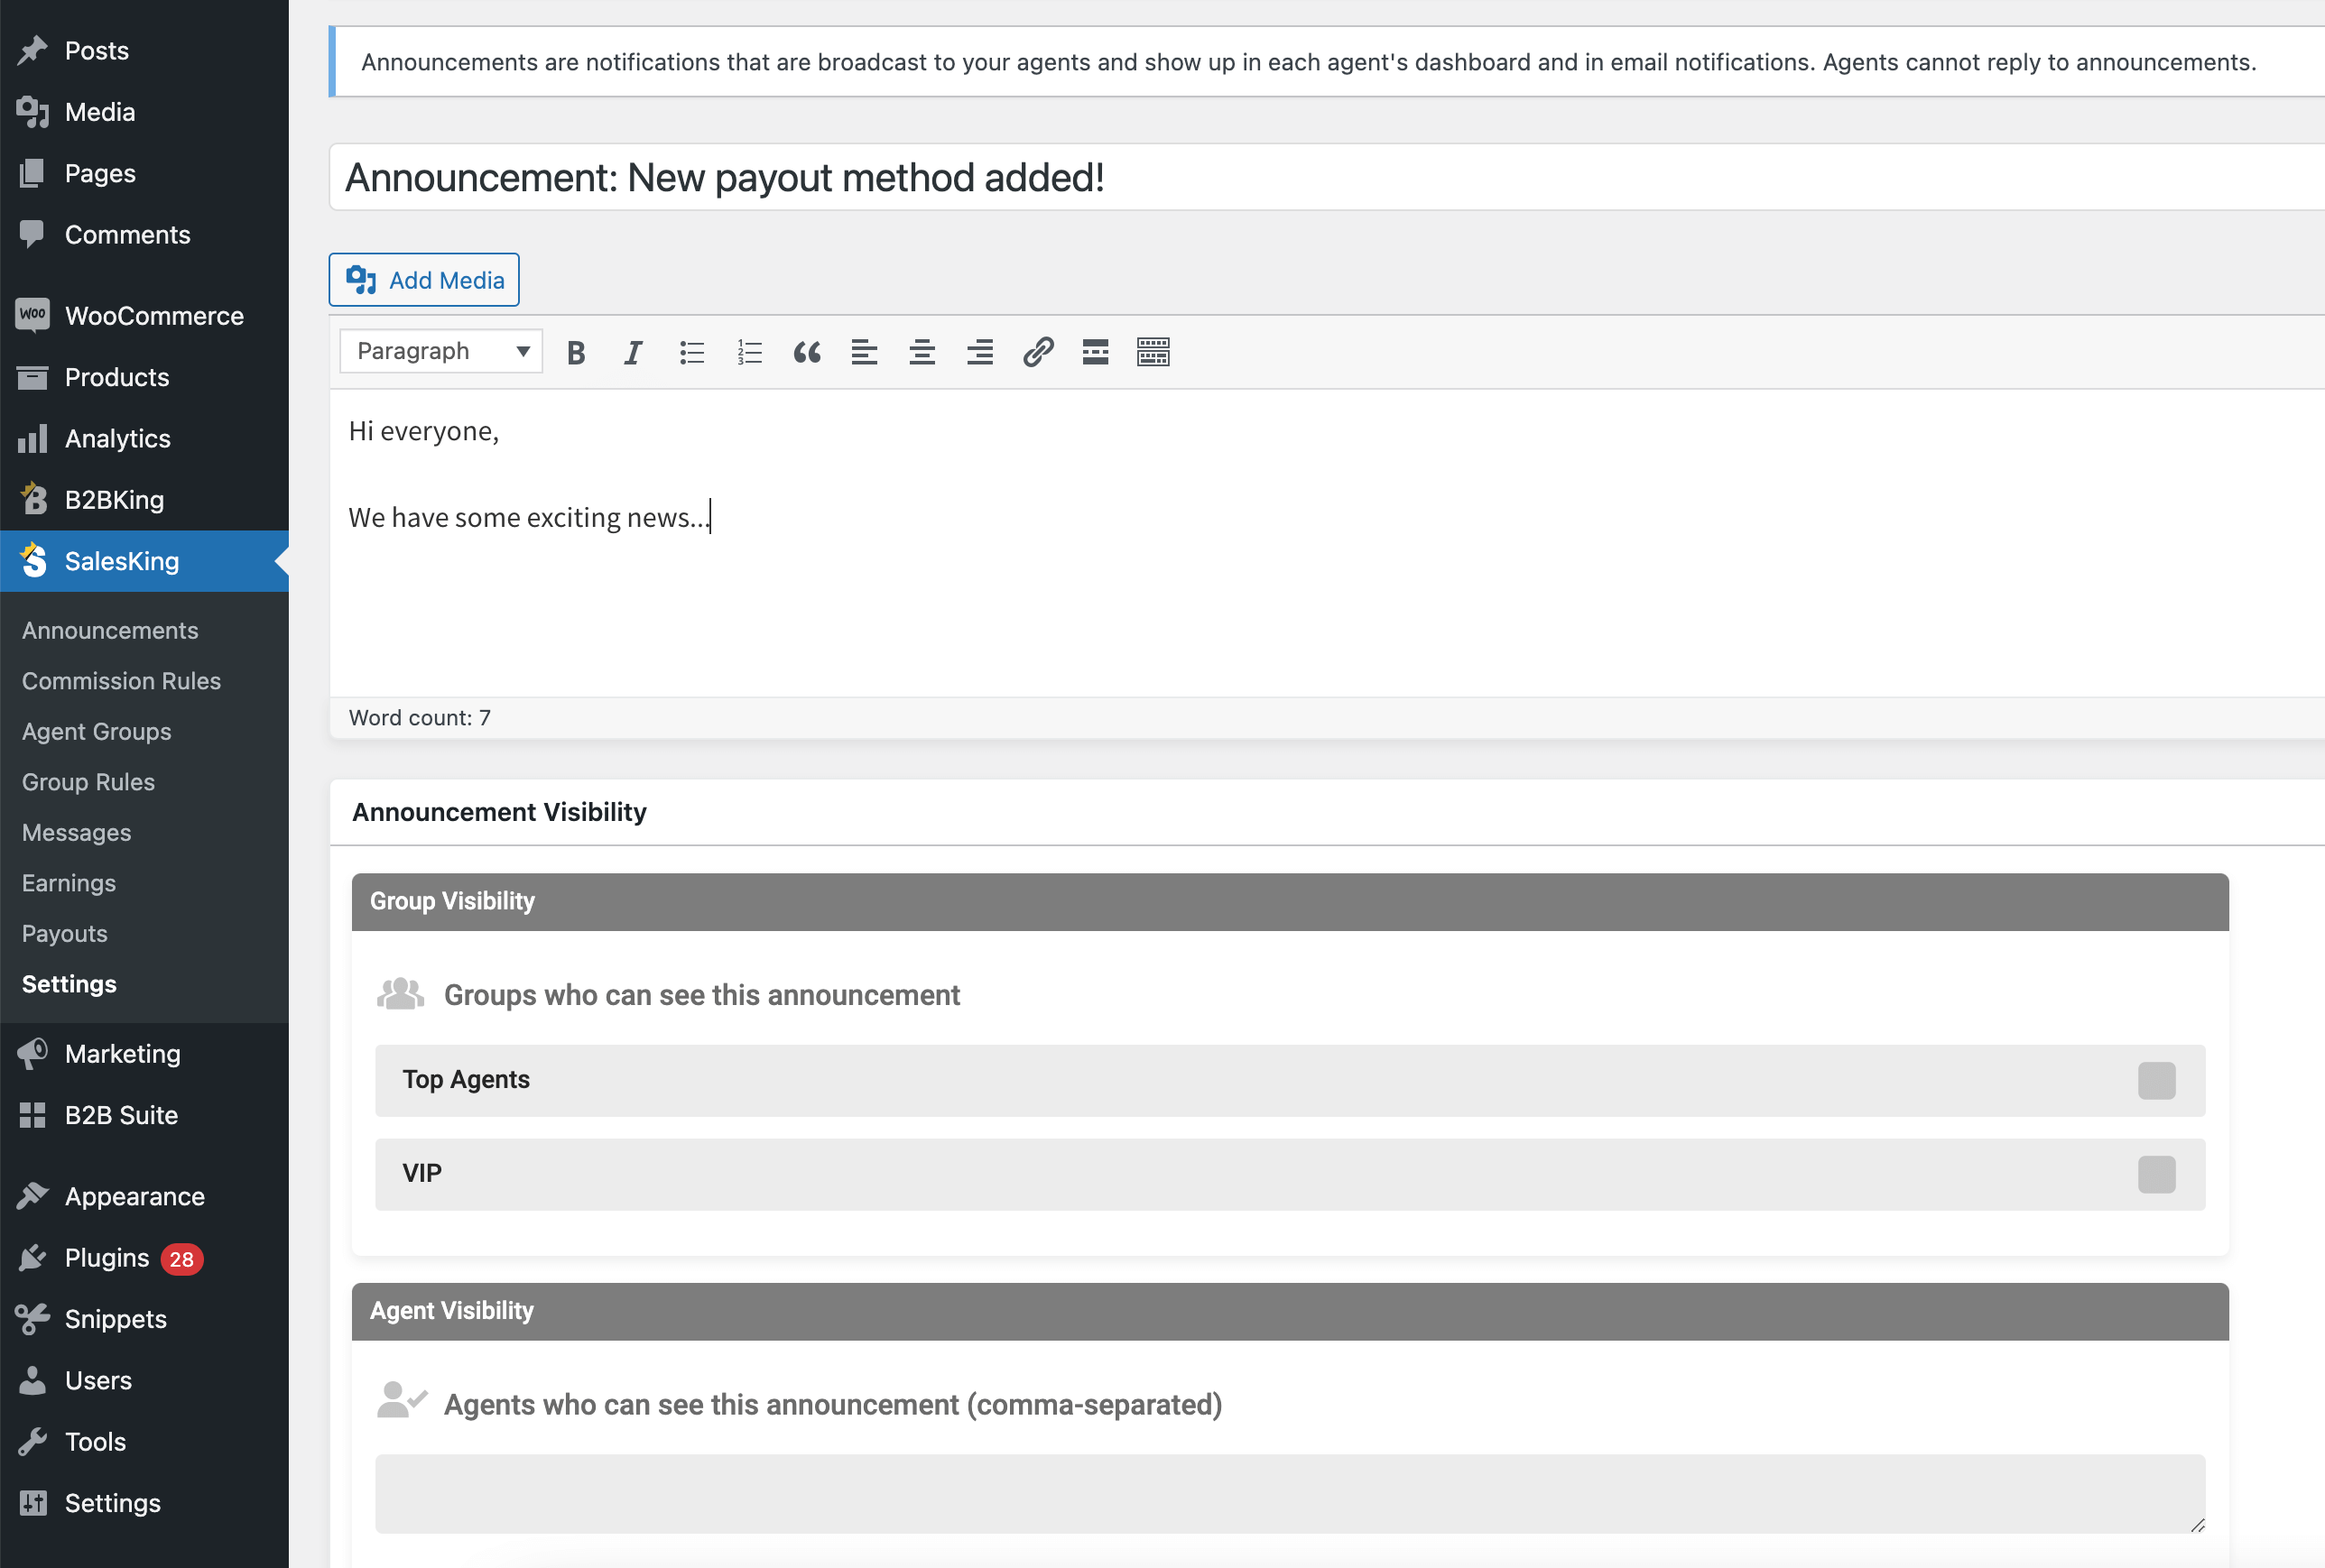Open the WooCommerce admin menu

[x=153, y=316]
